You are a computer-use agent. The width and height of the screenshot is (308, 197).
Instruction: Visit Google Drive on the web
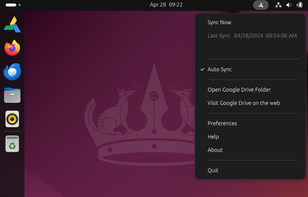click(243, 103)
